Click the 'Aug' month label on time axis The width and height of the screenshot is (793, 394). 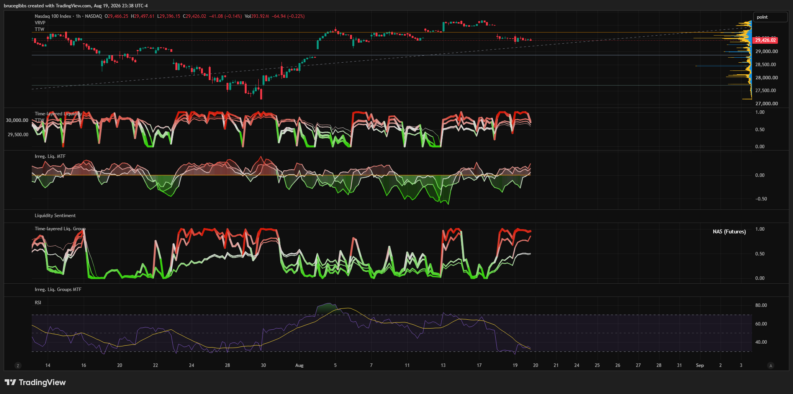tap(299, 365)
